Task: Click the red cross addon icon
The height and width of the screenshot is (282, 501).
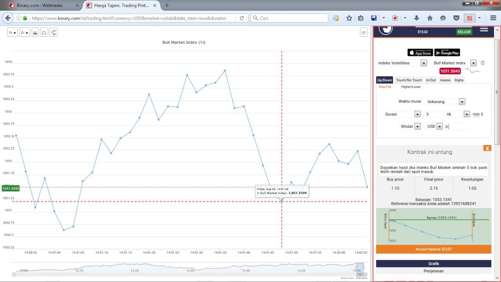Action: click(x=395, y=18)
